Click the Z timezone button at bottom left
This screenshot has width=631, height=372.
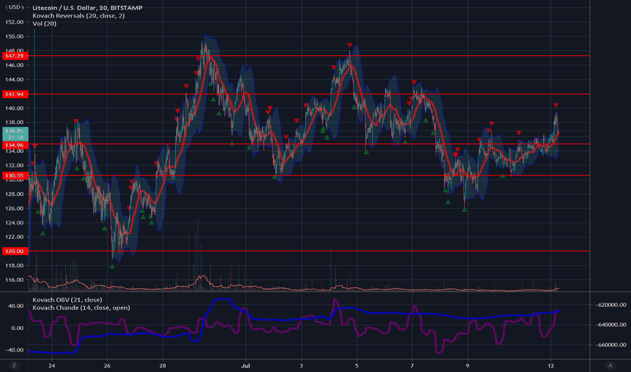14,365
